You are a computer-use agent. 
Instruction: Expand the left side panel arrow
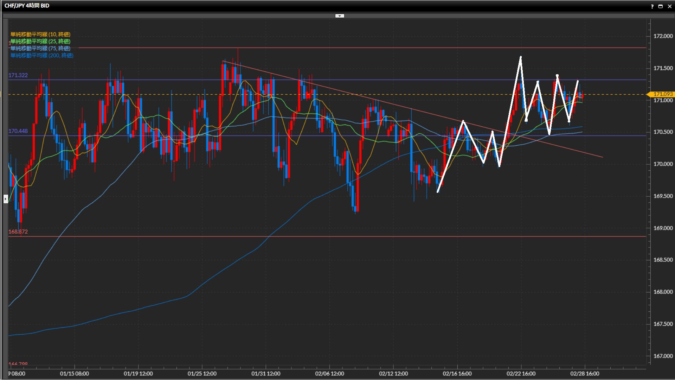pyautogui.click(x=6, y=199)
